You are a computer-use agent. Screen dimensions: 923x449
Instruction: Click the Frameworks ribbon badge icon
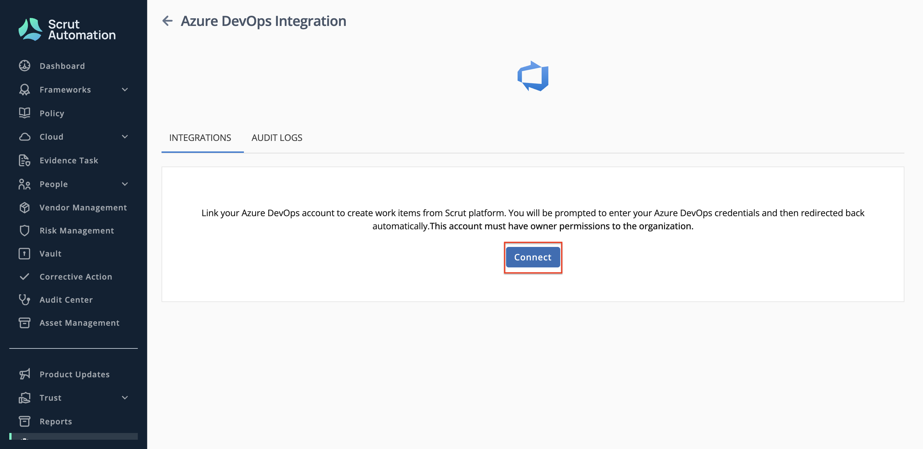(x=24, y=90)
